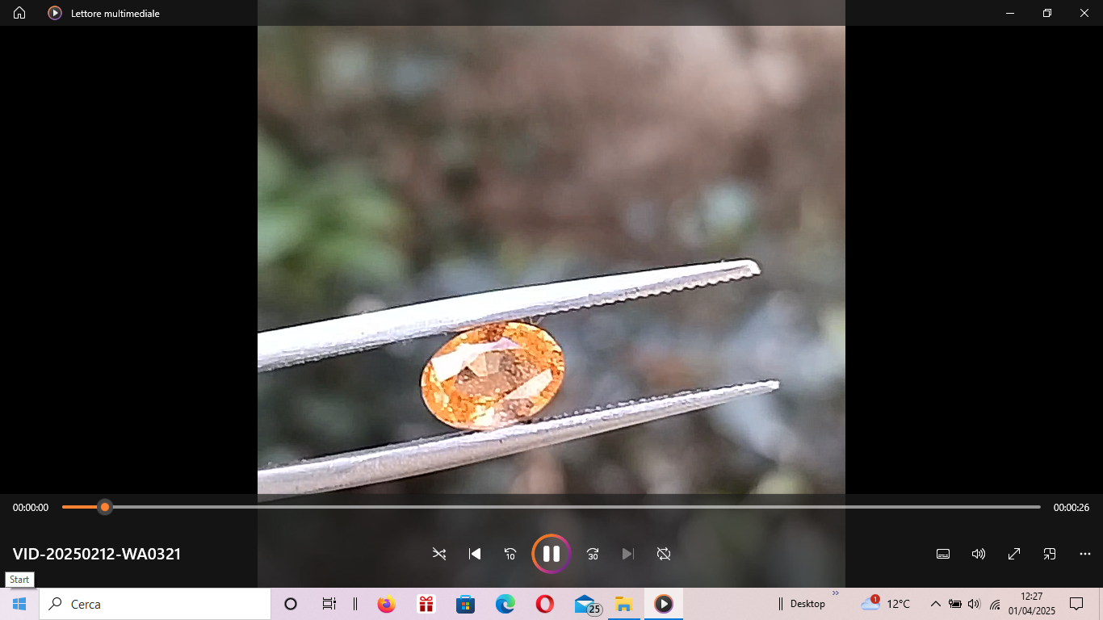Enter full screen mode

tap(1014, 554)
